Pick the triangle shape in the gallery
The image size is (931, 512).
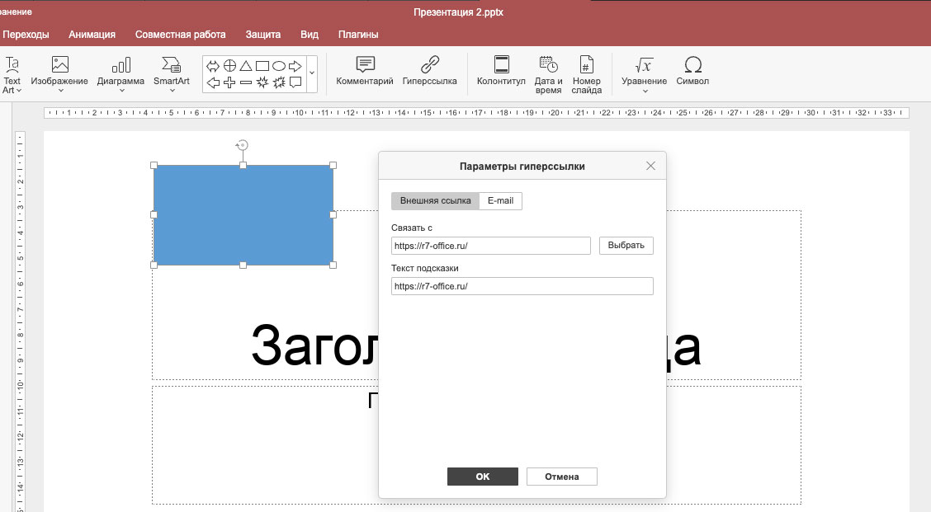point(246,66)
